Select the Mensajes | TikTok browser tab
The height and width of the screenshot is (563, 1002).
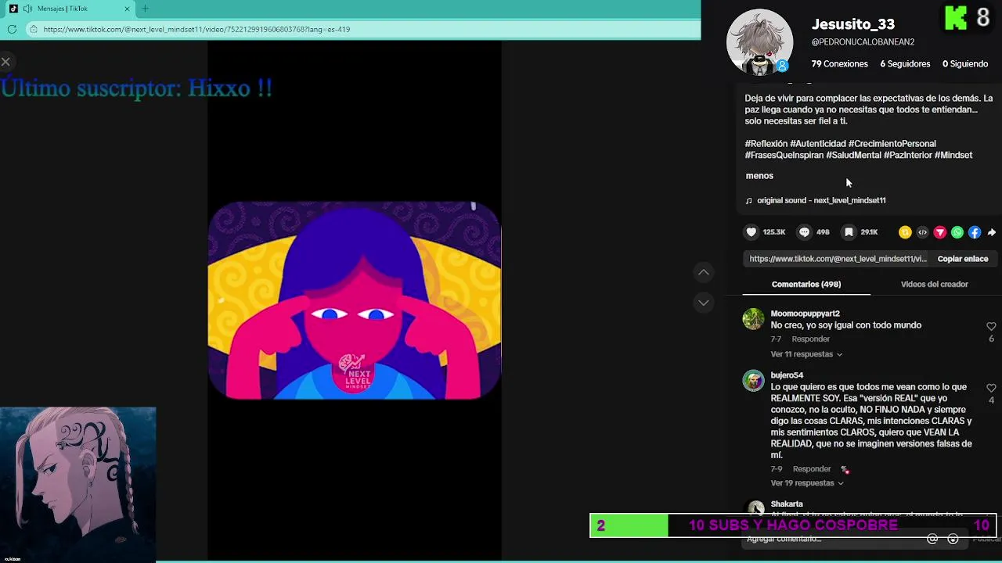[x=69, y=9]
